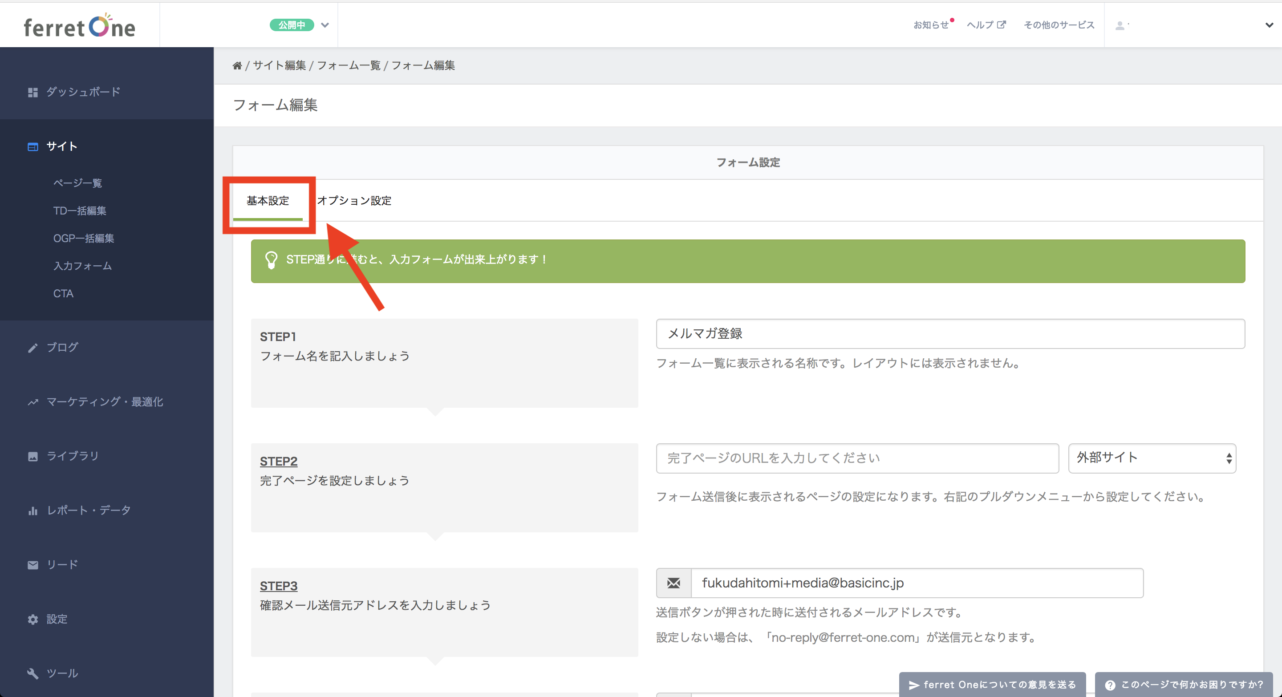Click the Site window icon in sidebar
Image resolution: width=1282 pixels, height=697 pixels.
tap(33, 147)
